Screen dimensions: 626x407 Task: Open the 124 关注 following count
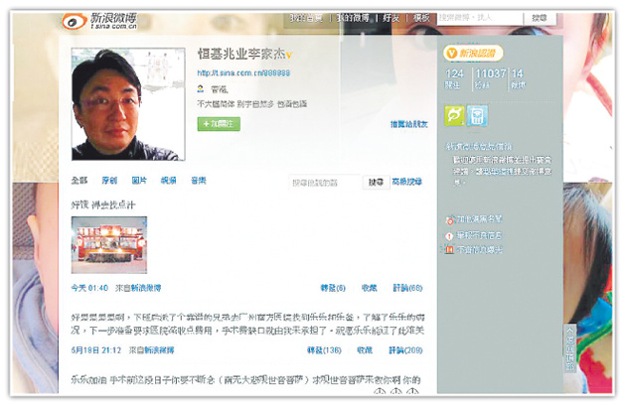click(455, 79)
